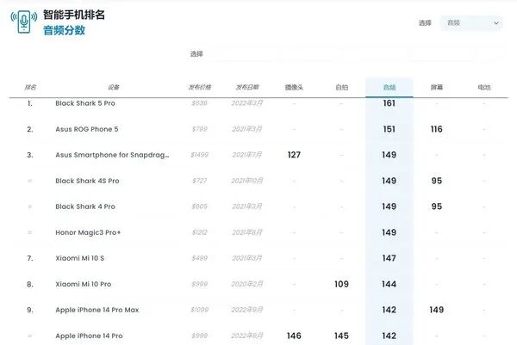
Task: Click rank number 9.
Action: [x=30, y=310]
